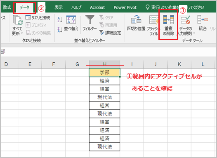Select column J header
Viewport: 217px width, 158px height.
(x=156, y=64)
